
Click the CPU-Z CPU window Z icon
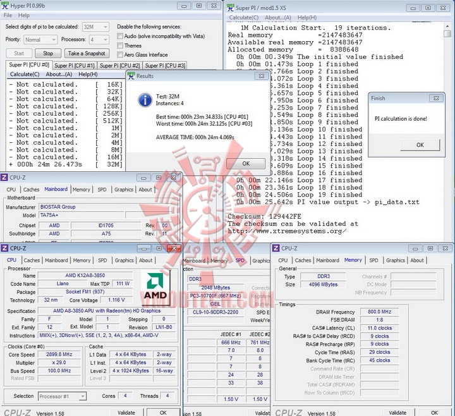4,248
